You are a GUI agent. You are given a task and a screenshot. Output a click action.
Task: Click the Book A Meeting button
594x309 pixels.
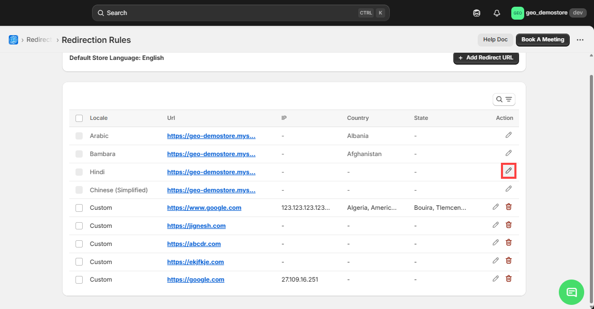pyautogui.click(x=542, y=40)
